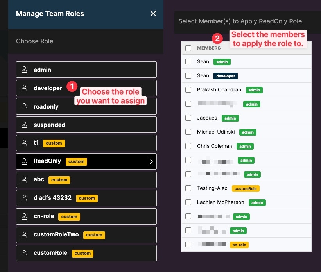Click the user icon beside customRoleTwo
Screen dimensions: 321x272
click(24, 235)
